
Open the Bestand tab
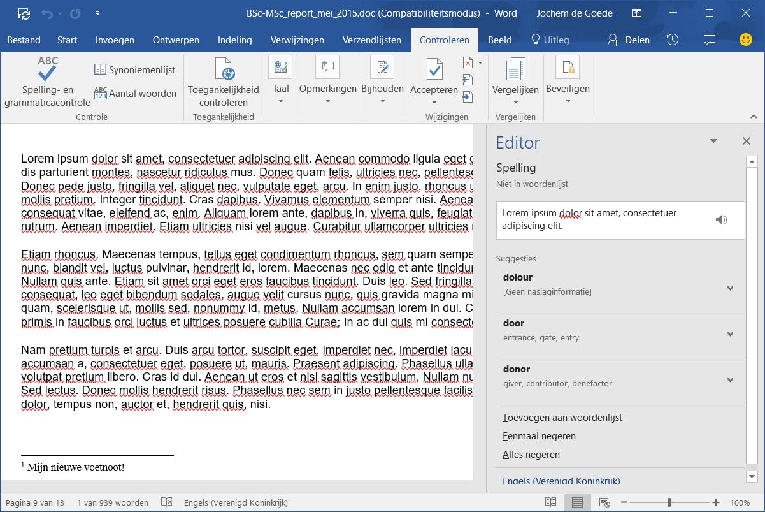click(24, 40)
